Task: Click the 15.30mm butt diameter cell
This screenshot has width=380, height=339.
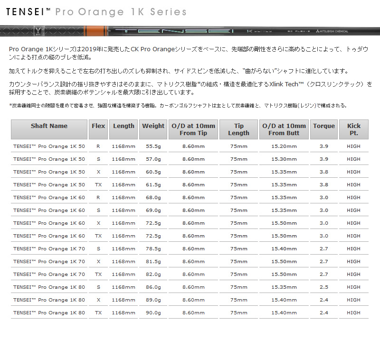Action: (x=284, y=159)
